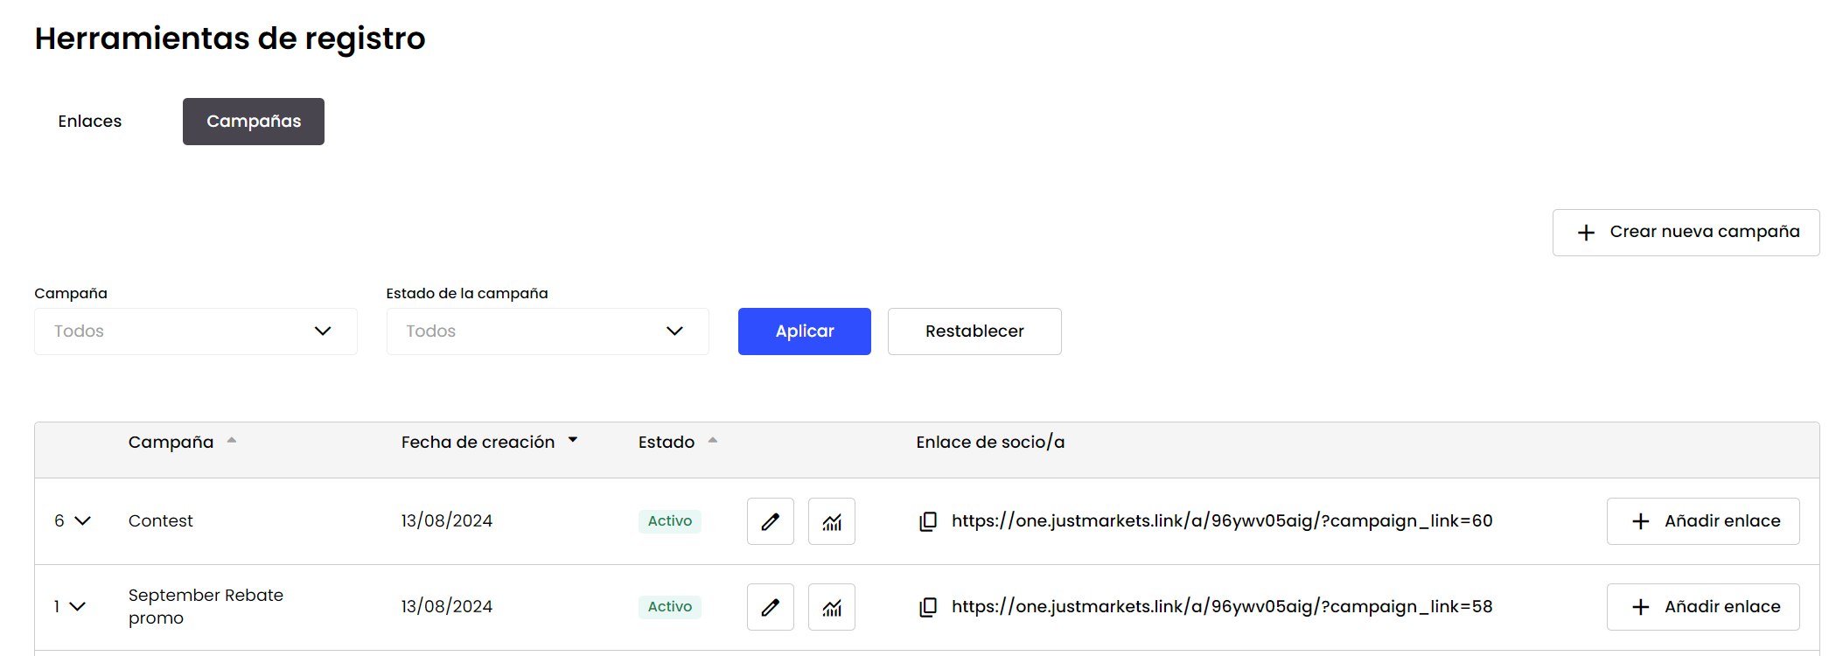The height and width of the screenshot is (656, 1836).
Task: Sort table by Campaña column arrow
Action: (232, 441)
